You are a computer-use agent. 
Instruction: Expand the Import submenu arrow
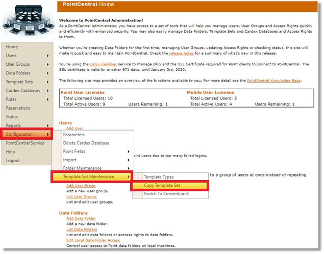click(129, 160)
